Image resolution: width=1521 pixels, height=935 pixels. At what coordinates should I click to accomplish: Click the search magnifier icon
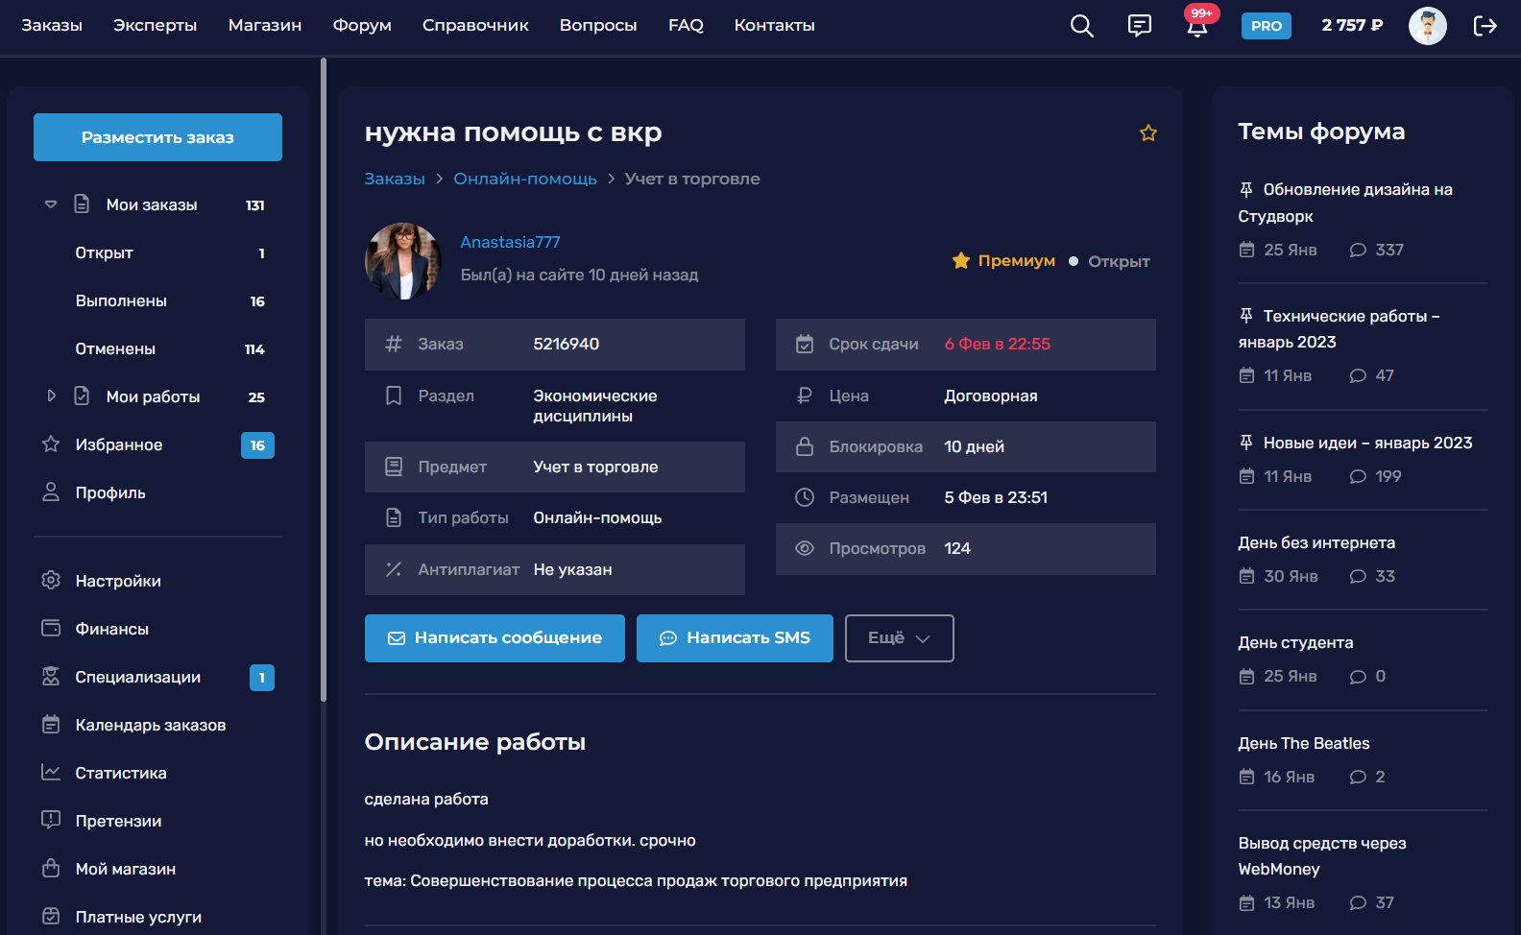tap(1081, 26)
